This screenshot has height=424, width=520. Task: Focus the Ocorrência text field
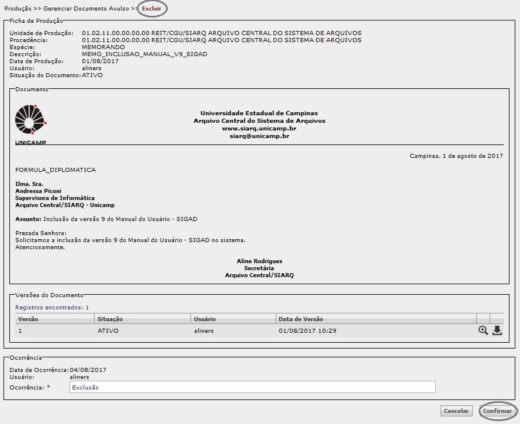coord(252,387)
